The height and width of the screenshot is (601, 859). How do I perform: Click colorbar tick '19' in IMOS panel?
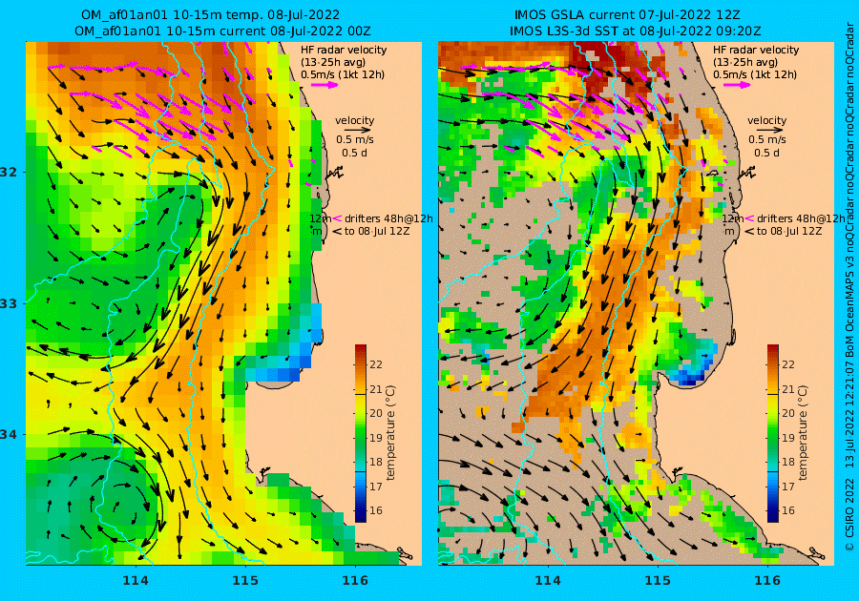787,438
